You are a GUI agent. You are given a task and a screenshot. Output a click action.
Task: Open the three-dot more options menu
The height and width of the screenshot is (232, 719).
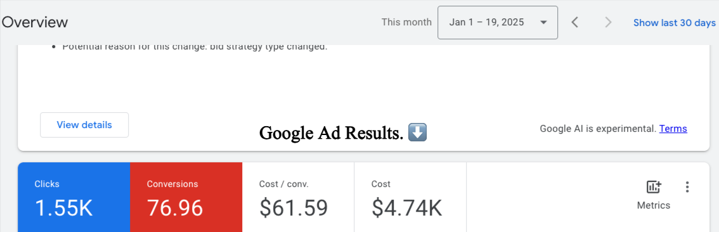(x=687, y=186)
